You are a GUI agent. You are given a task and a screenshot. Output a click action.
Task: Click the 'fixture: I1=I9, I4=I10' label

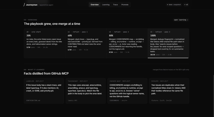161,101
